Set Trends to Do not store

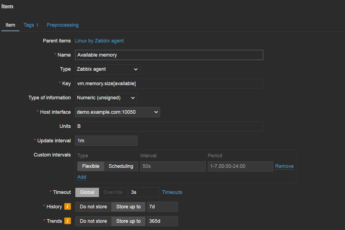click(93, 221)
